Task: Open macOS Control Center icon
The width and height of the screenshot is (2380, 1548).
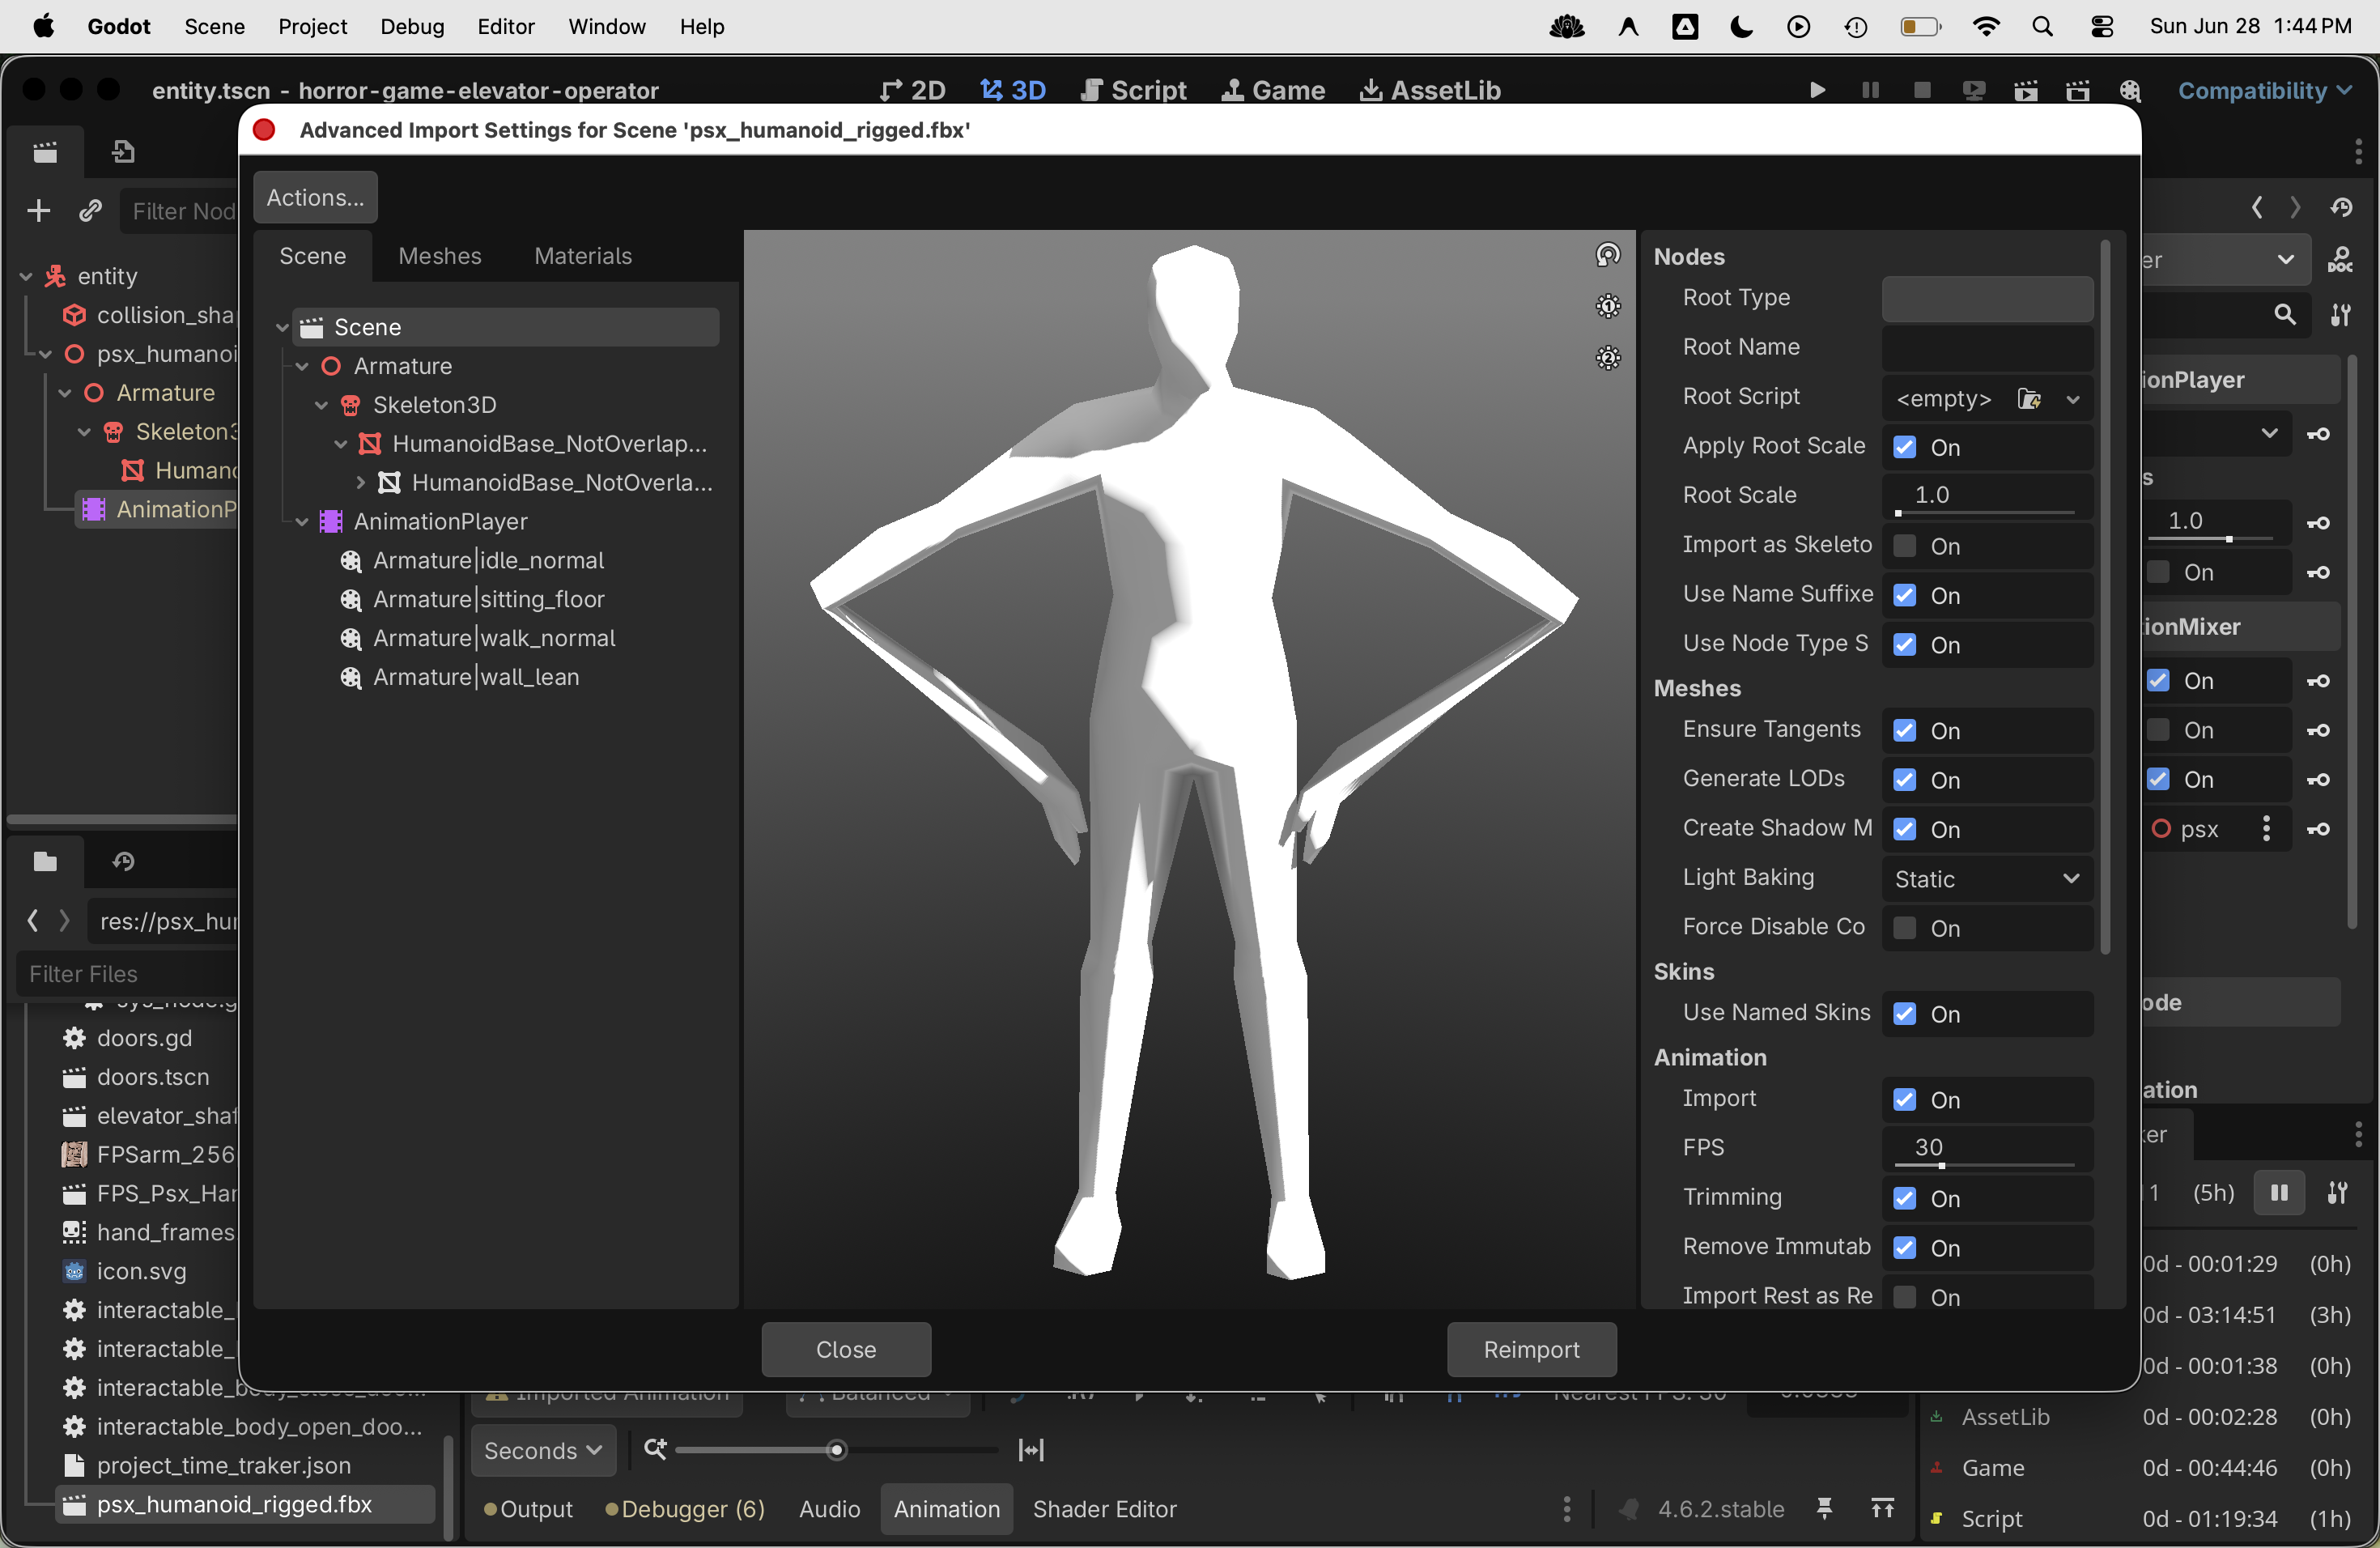Action: coord(2102,27)
